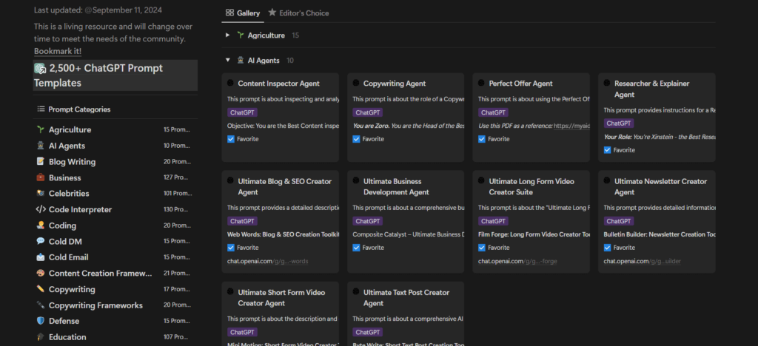Click ChatGPT tag on Ultimate Text Post card
This screenshot has height=346, width=758.
point(367,332)
